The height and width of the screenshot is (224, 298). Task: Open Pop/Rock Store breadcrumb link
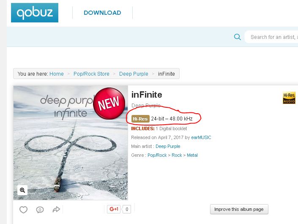[91, 74]
